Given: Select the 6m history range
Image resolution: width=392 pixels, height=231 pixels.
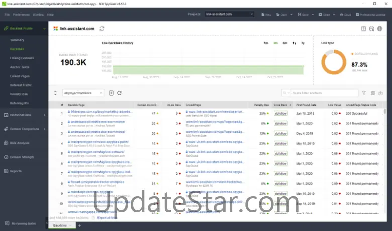Looking at the screenshot, I should click(x=285, y=43).
